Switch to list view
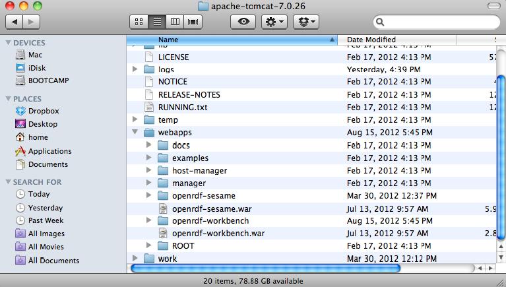This screenshot has height=287, width=506. 157,22
